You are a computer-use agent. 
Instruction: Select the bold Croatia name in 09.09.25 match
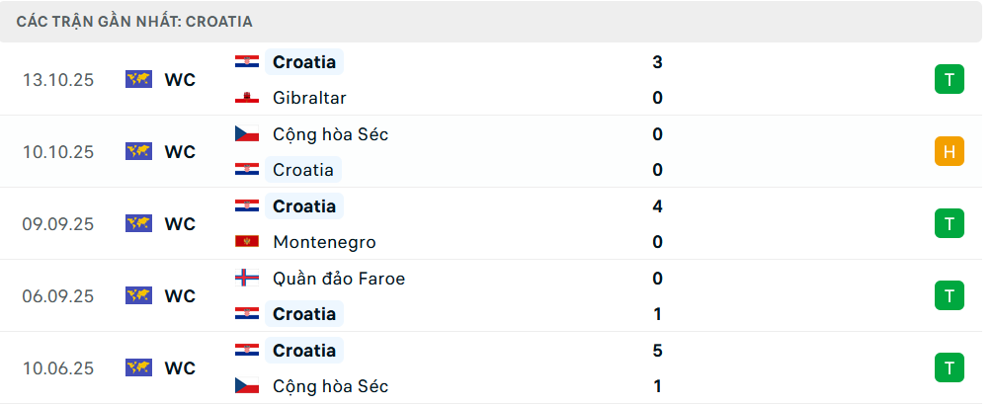(304, 206)
